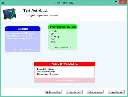Image resolution: width=128 pixels, height=97 pixels.
Task: Click timestamp 05.02.2016 22:09:46
Action: tap(65, 81)
